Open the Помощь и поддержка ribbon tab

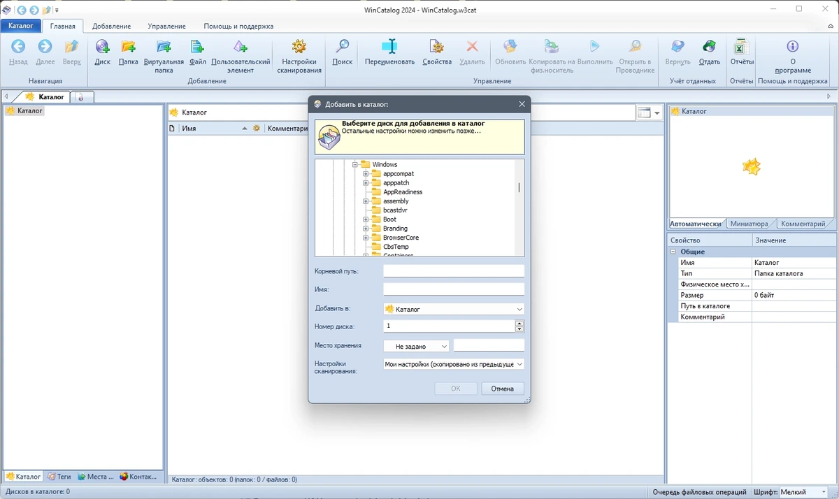[x=238, y=26]
